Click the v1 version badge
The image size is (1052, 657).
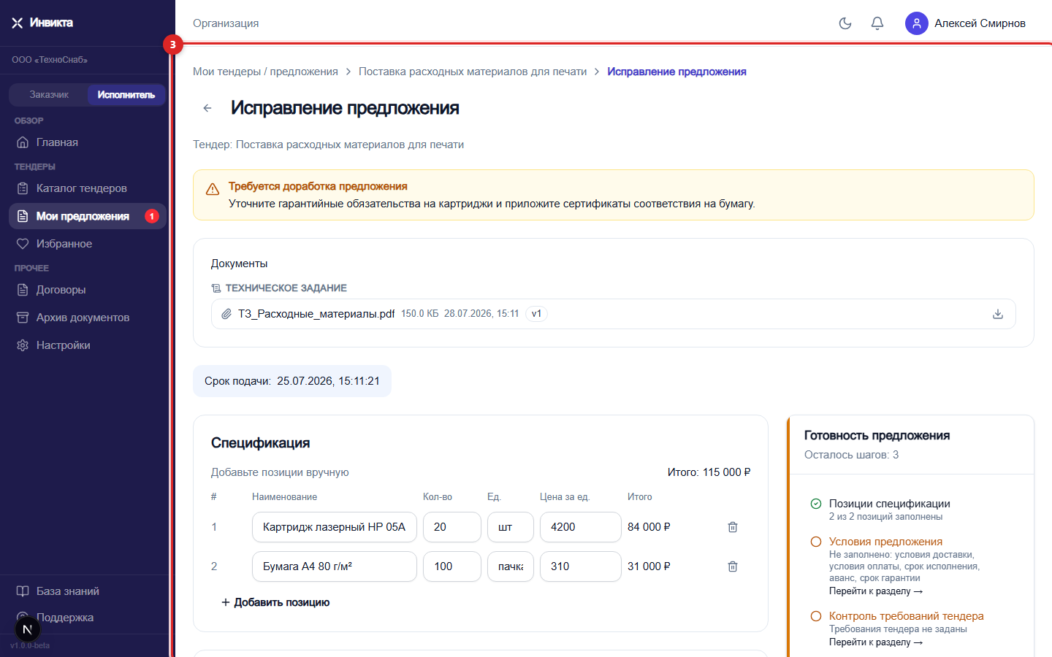[x=536, y=314]
